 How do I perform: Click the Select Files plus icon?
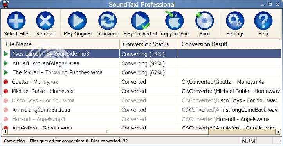point(16,21)
